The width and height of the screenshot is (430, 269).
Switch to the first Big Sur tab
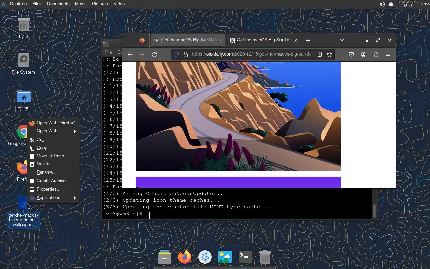(x=188, y=40)
